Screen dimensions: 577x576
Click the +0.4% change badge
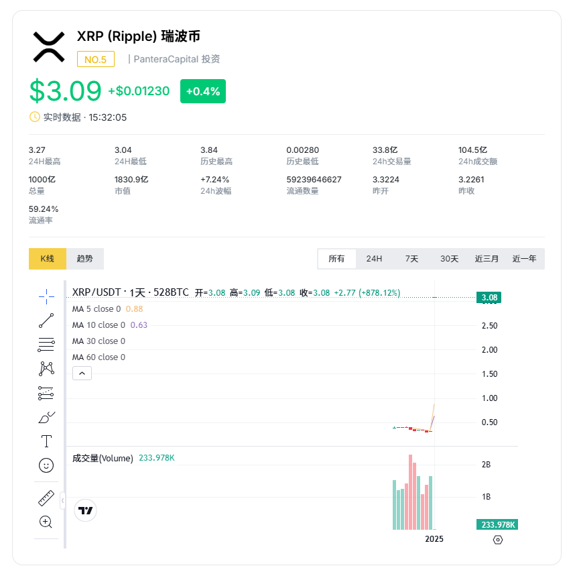point(203,91)
